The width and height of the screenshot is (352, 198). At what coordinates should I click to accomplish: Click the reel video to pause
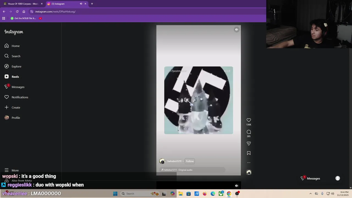(x=199, y=100)
